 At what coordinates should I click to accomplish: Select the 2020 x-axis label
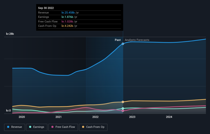point(22,117)
